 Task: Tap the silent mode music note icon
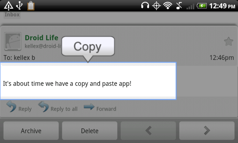point(179,6)
